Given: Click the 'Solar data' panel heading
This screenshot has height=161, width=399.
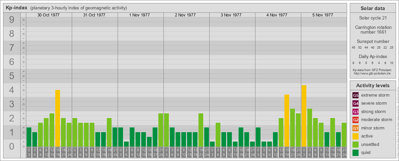Looking at the screenshot, I should point(373,8).
